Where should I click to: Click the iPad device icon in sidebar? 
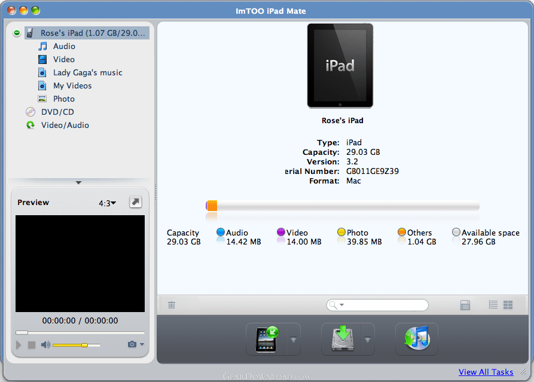pyautogui.click(x=30, y=33)
